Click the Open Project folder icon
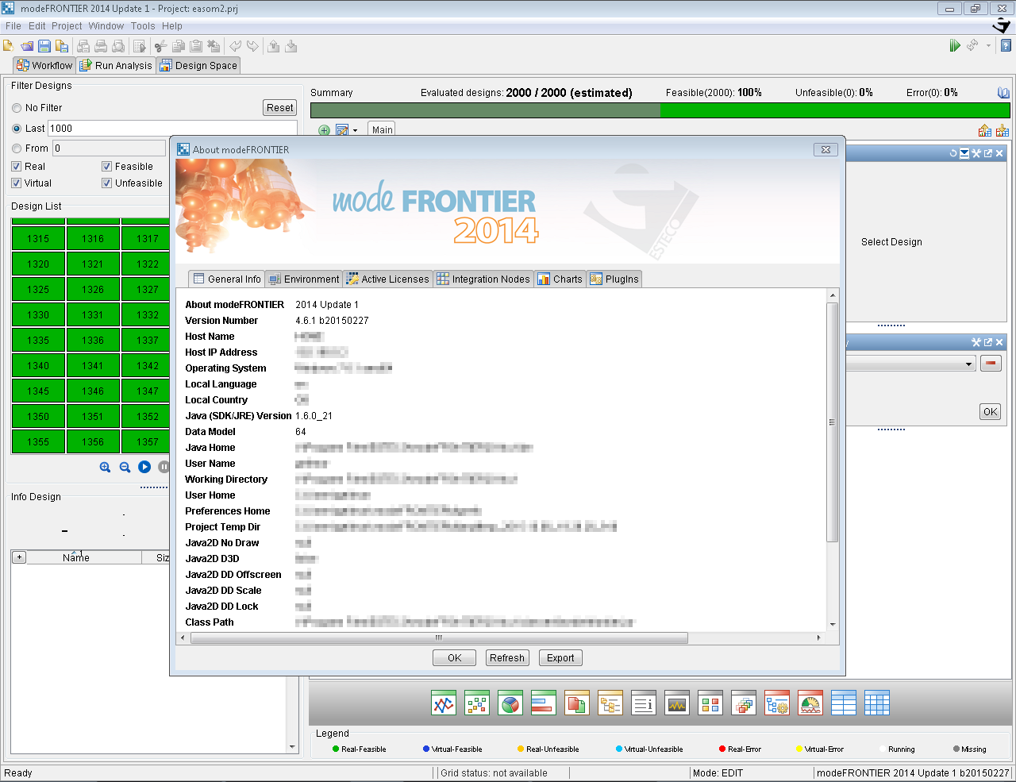Screen dimensions: 1016x782 pos(27,46)
